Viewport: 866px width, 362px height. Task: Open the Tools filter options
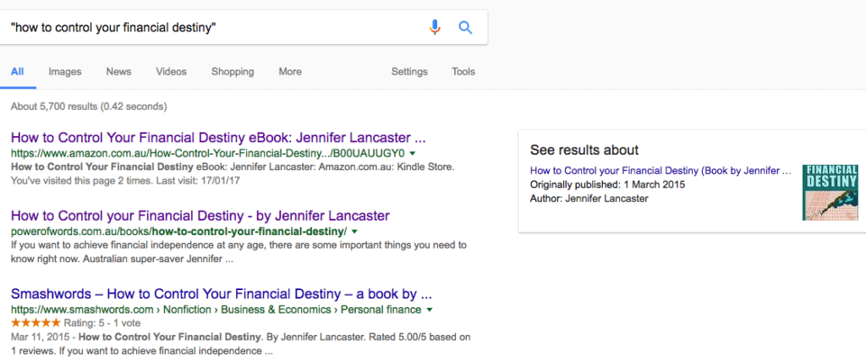pos(463,72)
